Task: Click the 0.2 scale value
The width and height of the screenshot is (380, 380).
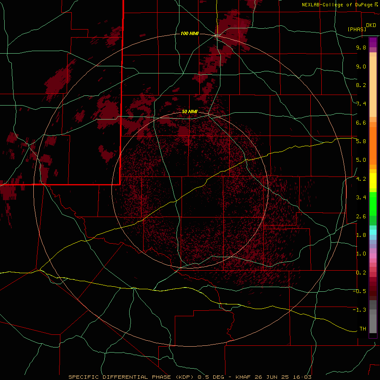Action: click(x=361, y=273)
